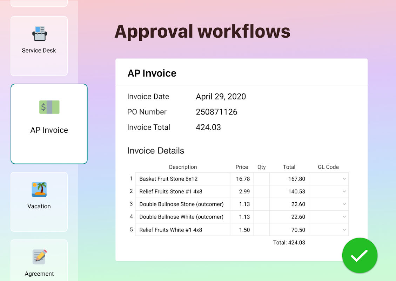
Task: Open the Agreement workflow label
Action: [x=39, y=274]
